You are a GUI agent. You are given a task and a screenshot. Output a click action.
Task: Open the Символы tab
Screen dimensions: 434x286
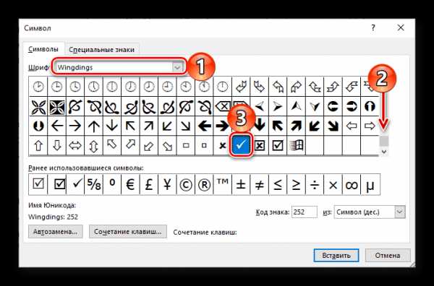pyautogui.click(x=43, y=49)
